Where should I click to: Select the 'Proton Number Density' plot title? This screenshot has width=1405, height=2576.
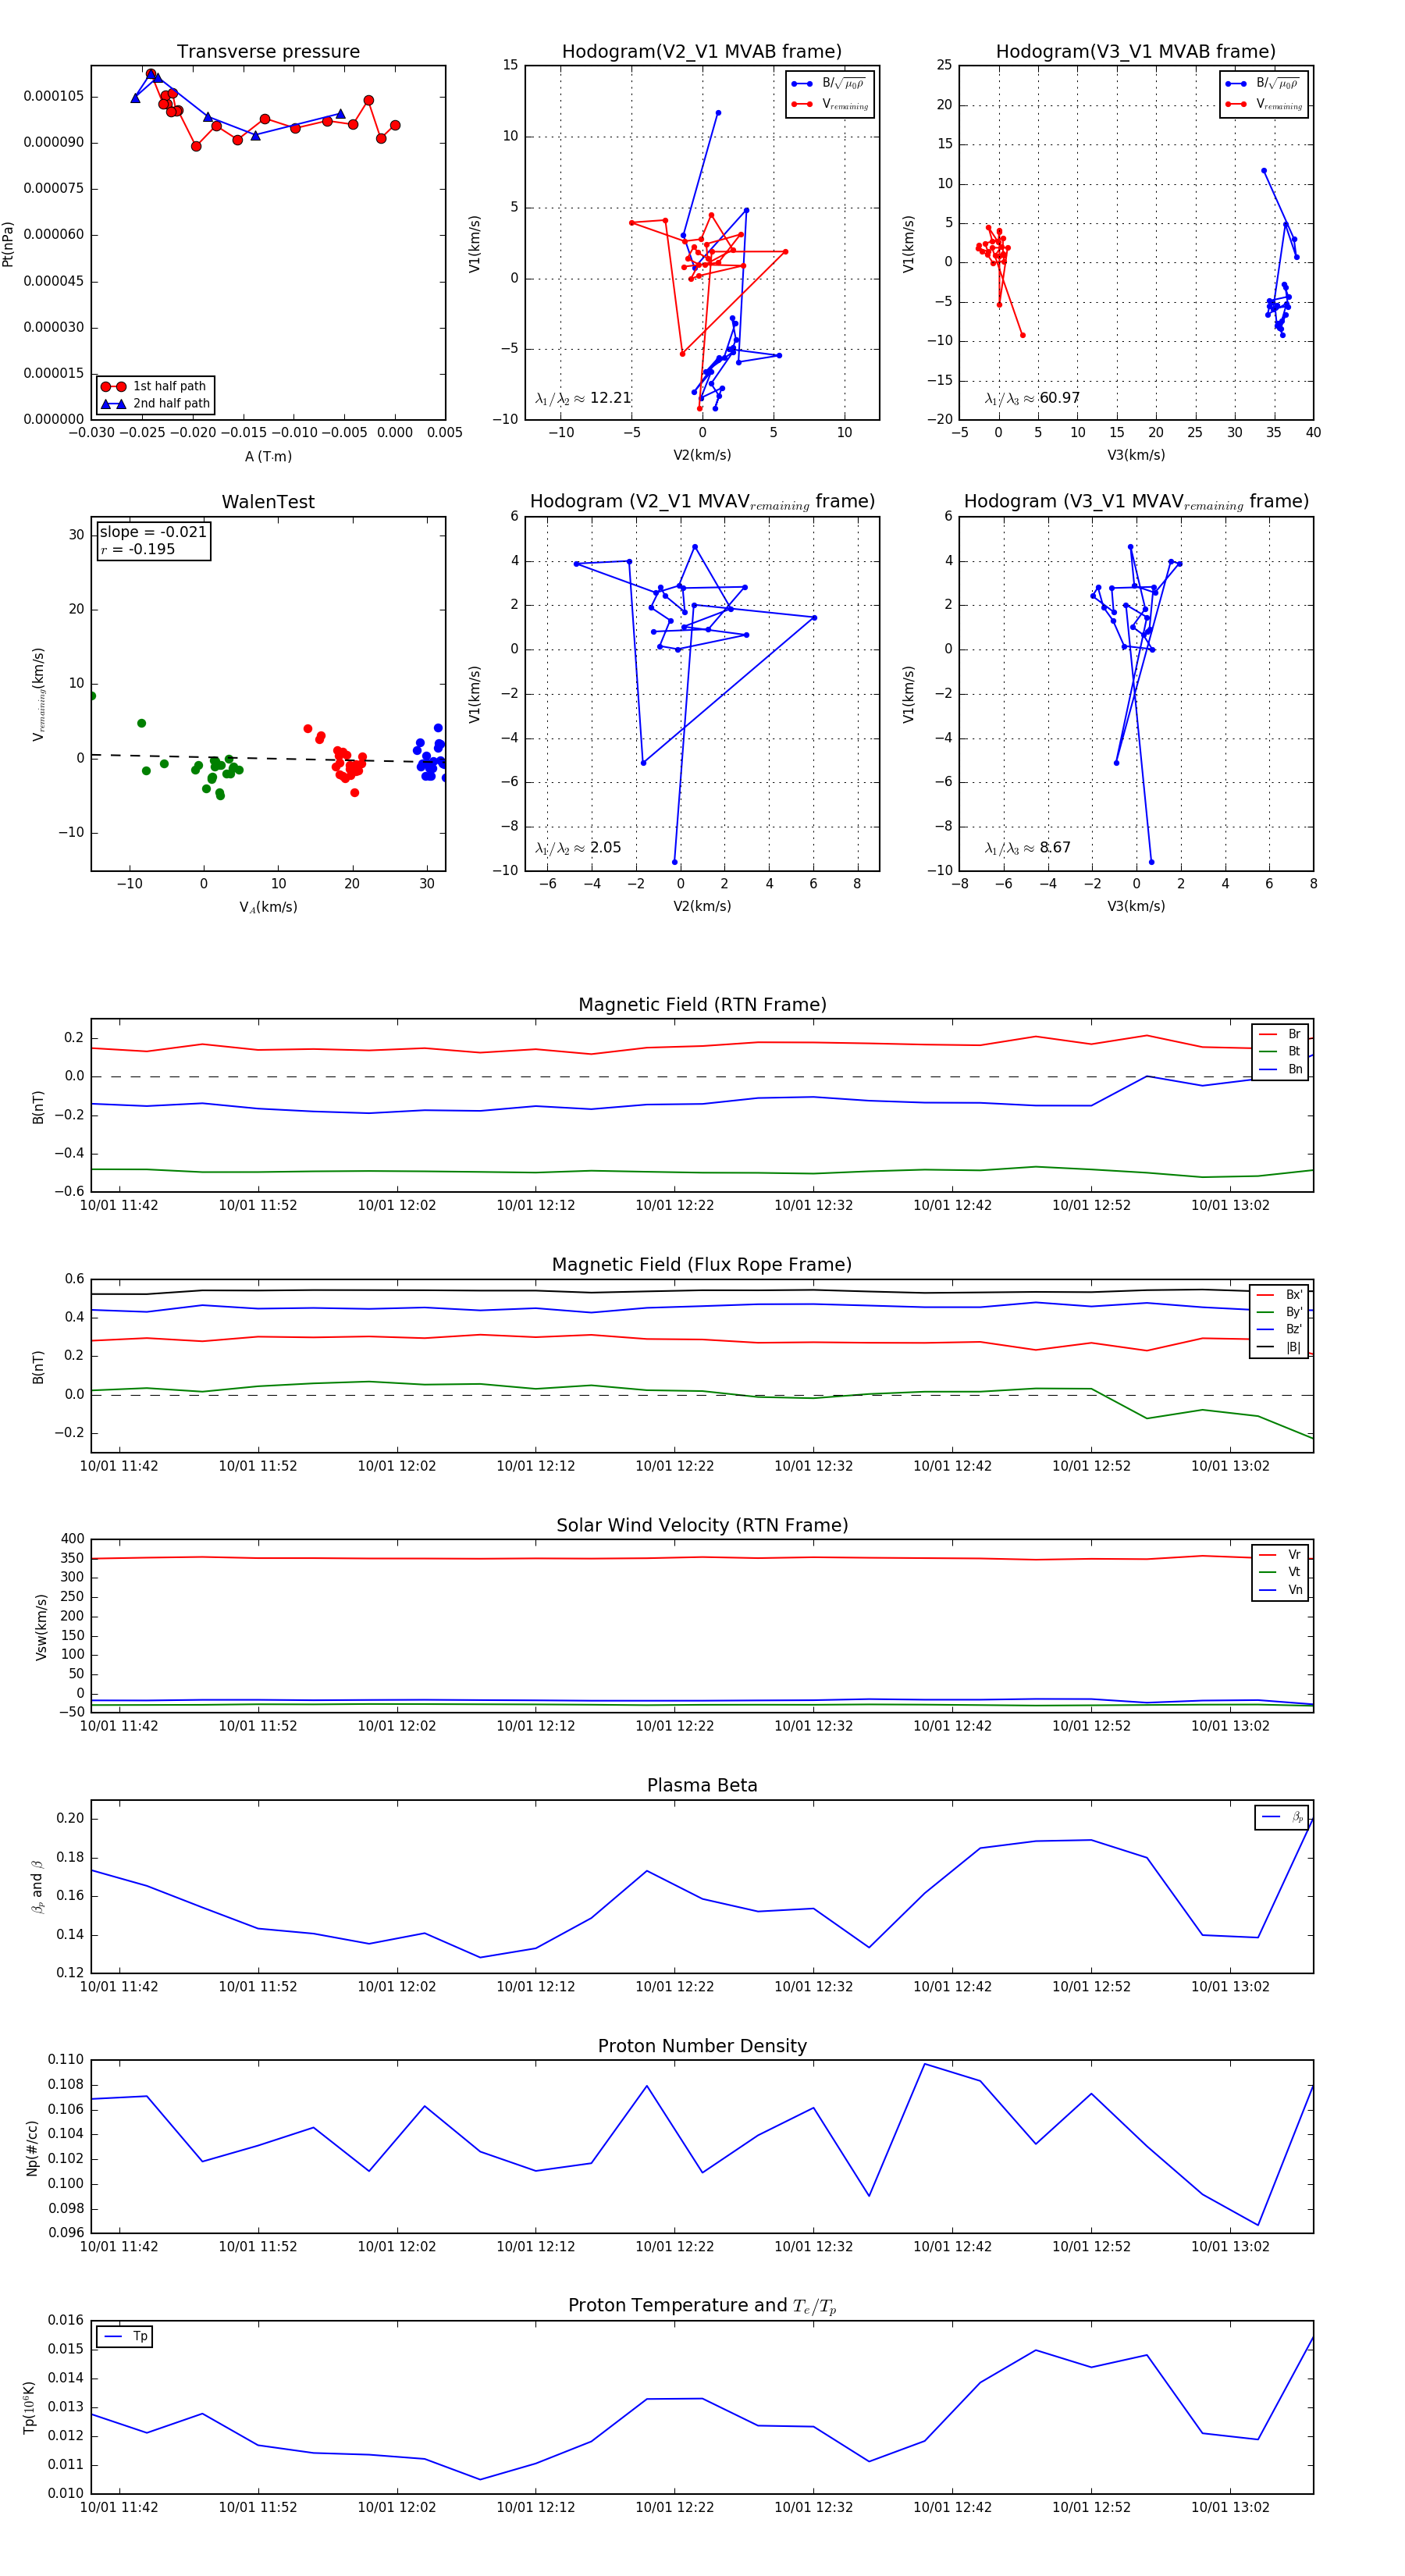pyautogui.click(x=702, y=2046)
